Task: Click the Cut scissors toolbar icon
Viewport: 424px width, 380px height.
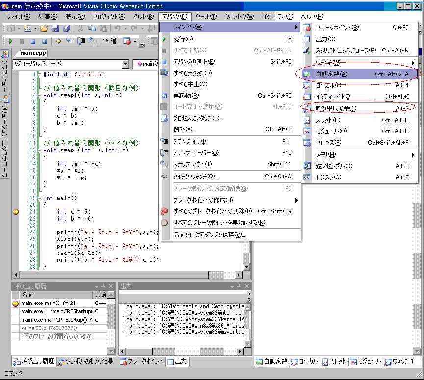Action: 80,28
